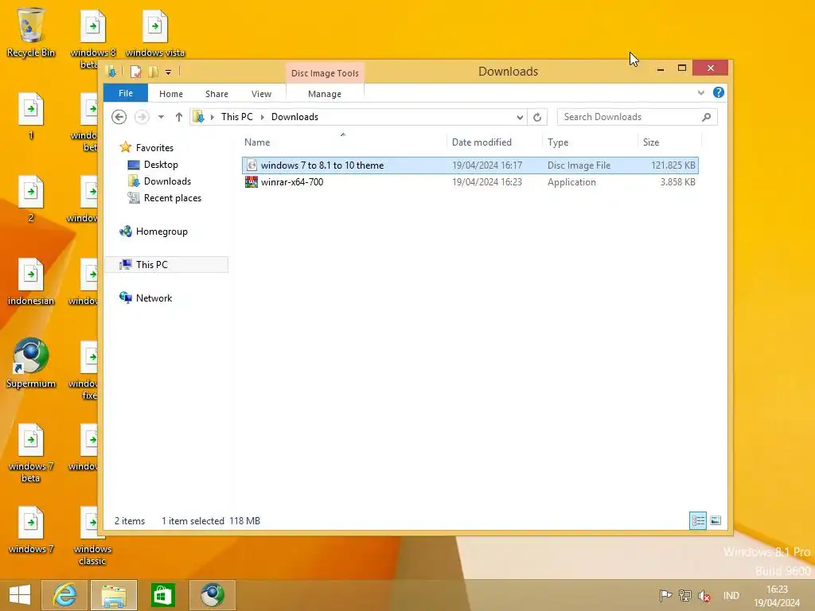815x611 pixels.
Task: Click This PC in the address bar
Action: [237, 117]
